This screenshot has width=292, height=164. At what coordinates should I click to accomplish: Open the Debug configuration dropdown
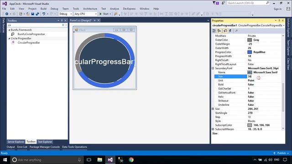click(71, 14)
